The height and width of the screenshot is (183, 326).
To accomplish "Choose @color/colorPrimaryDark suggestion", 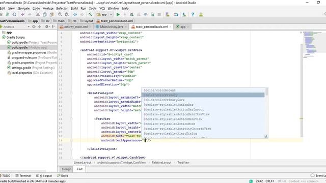I will click(x=203, y=100).
